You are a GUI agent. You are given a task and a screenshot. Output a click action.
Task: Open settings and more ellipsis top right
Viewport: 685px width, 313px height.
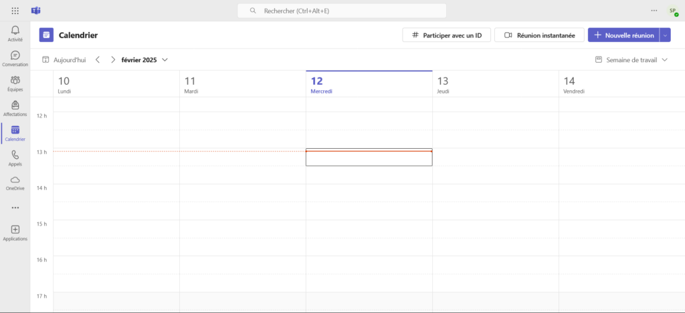[x=654, y=11]
